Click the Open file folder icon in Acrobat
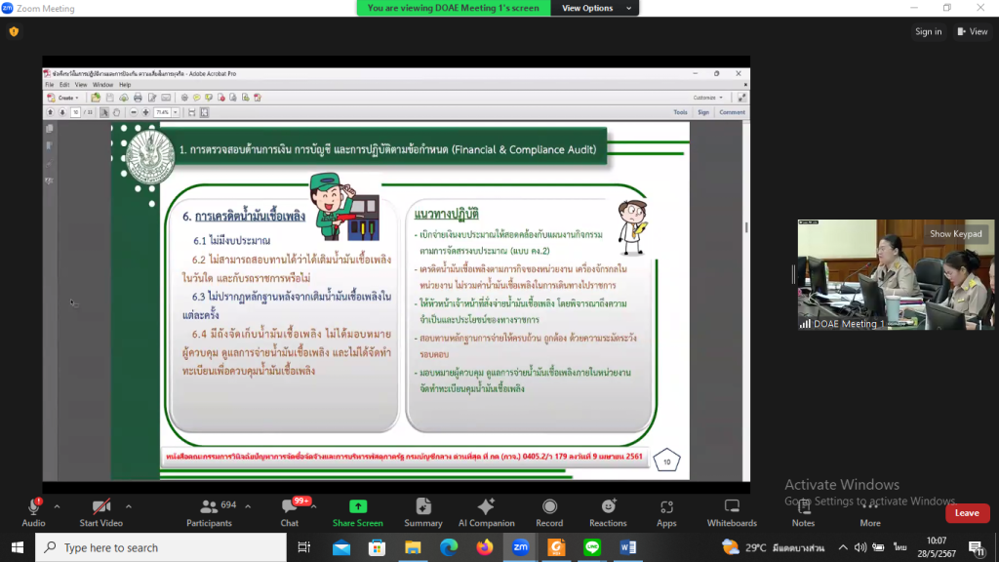 click(x=96, y=98)
